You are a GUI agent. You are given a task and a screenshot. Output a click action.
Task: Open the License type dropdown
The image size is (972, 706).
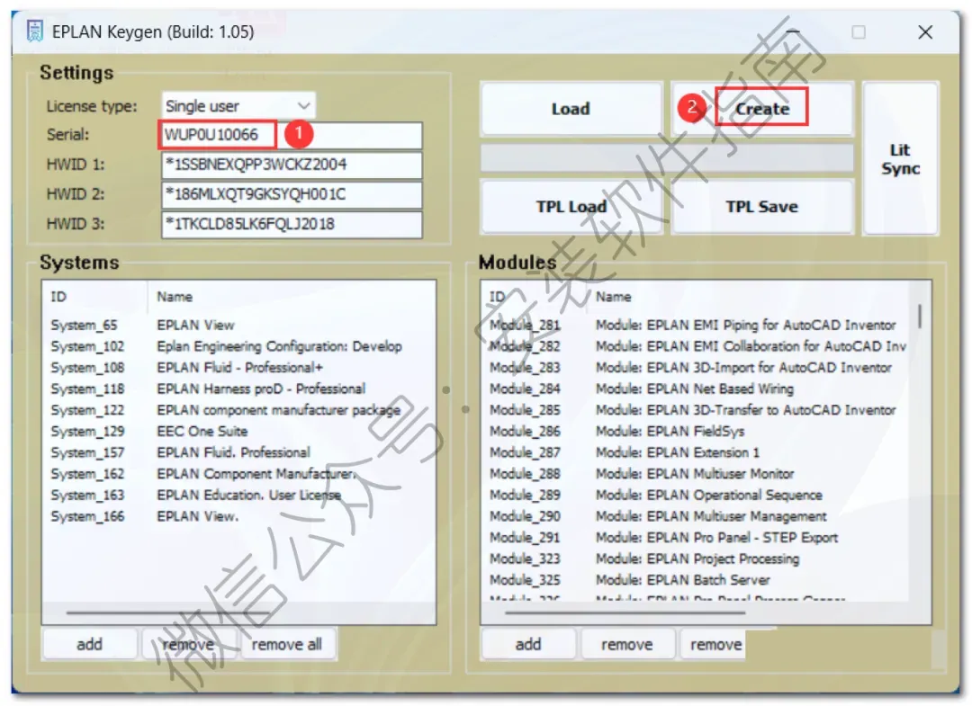[x=238, y=106]
